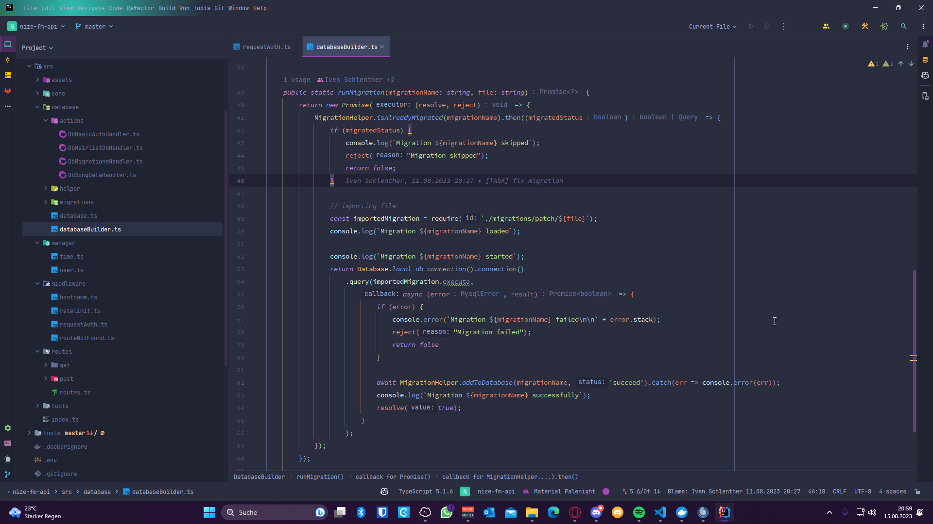Open Spotify from the Windows taskbar
Screen dimensions: 933x524
click(639, 512)
